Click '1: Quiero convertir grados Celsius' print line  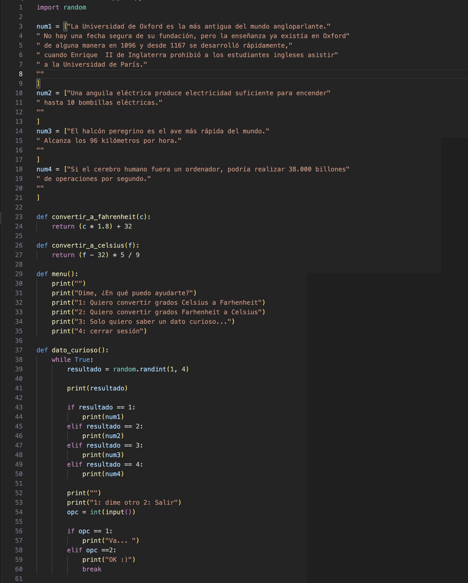tap(159, 303)
